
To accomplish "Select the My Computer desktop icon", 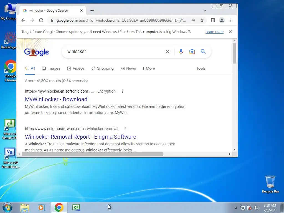I will 9,11.
